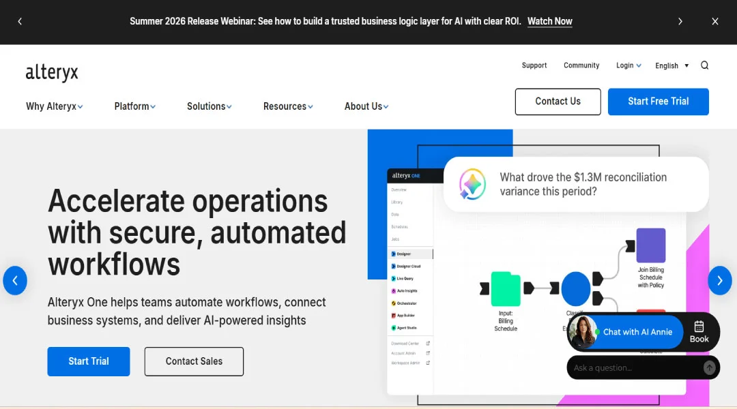Open the site search magnifier icon
737x409 pixels.
tap(704, 65)
